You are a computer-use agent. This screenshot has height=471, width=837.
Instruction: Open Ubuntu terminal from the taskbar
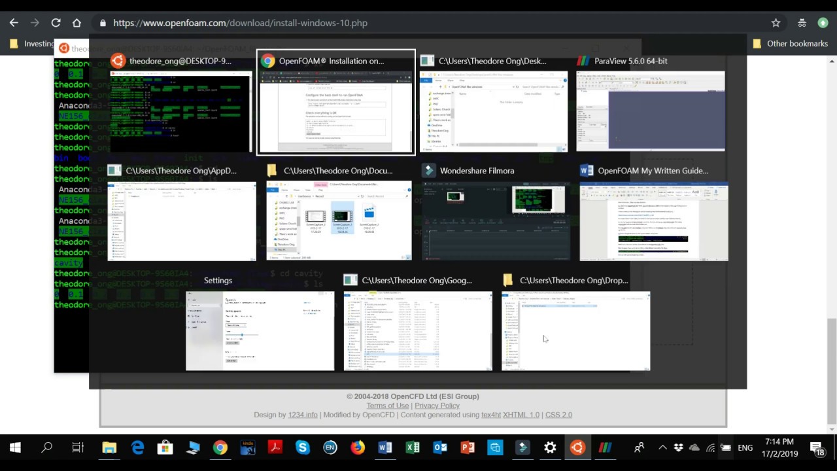pyautogui.click(x=577, y=448)
